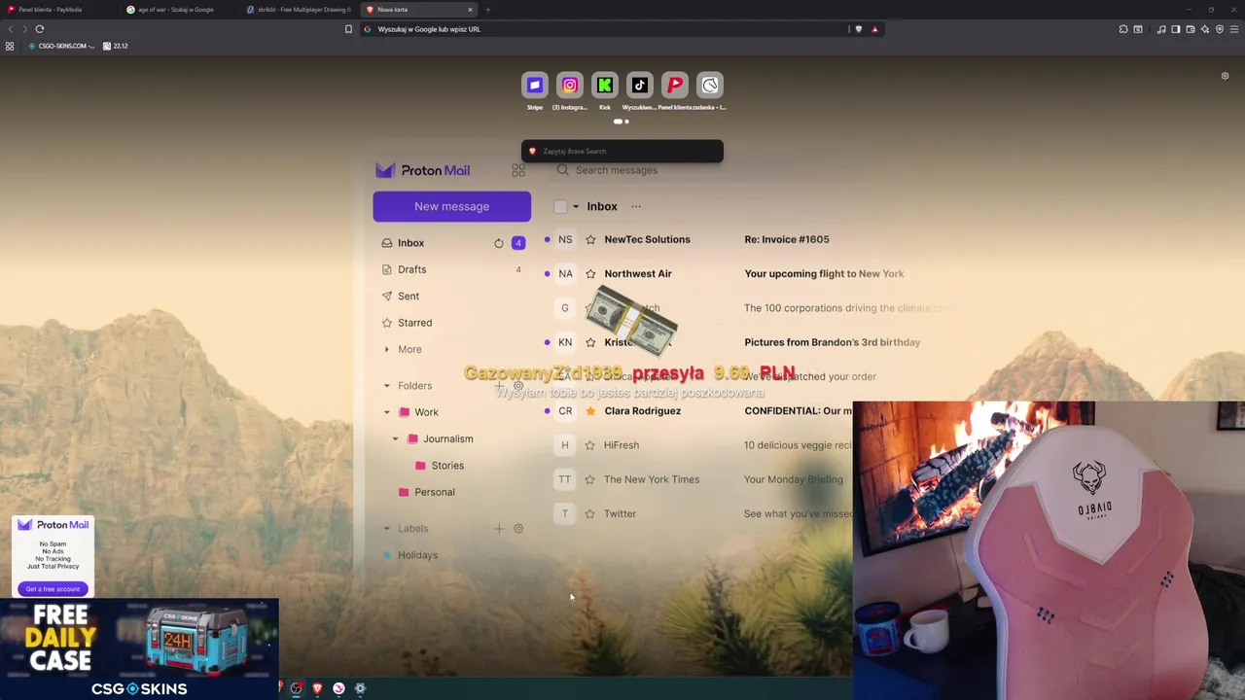The height and width of the screenshot is (700, 1245).
Task: Click the Brave Rewards triangle icon
Action: pos(874,29)
